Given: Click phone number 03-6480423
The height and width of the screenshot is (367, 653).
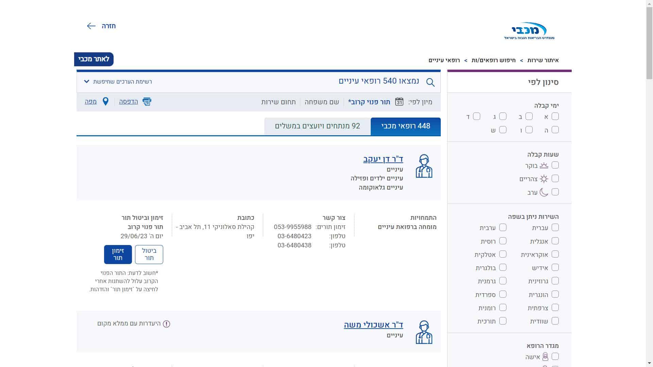Looking at the screenshot, I should coord(294,236).
